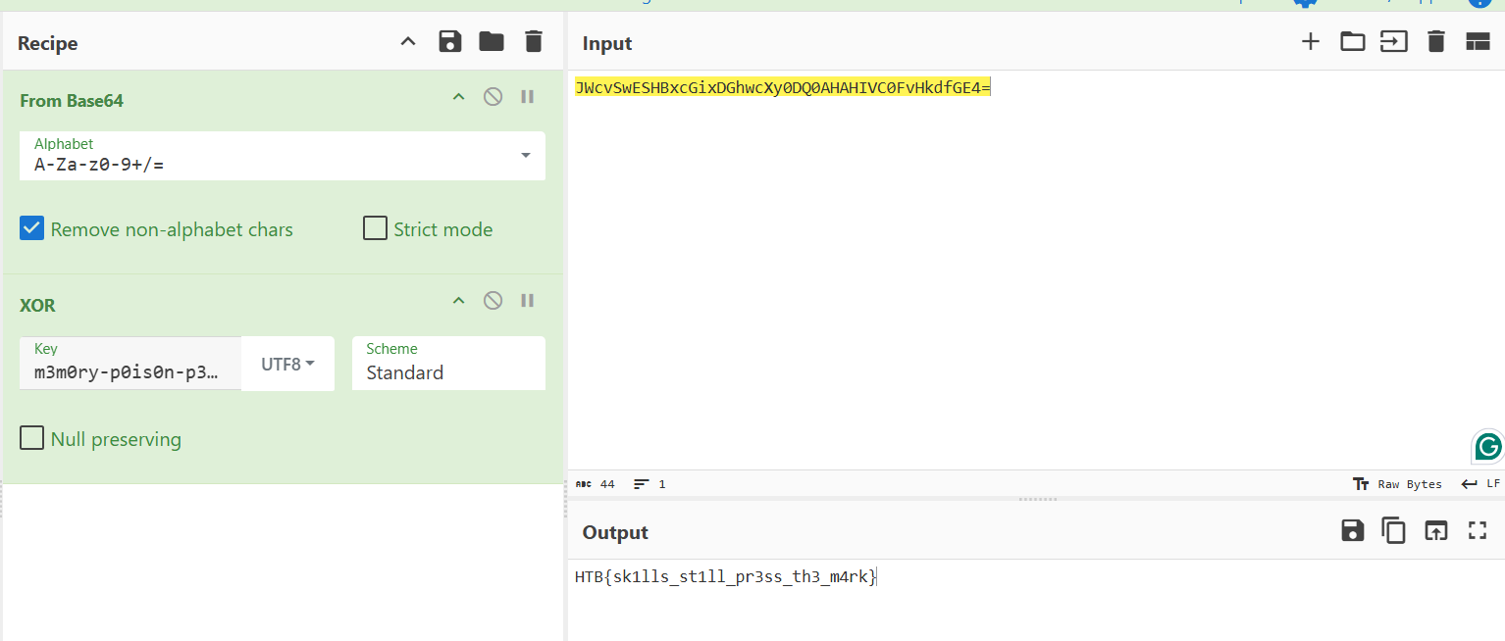The image size is (1505, 641).
Task: Collapse the XOR operation
Action: 458,301
